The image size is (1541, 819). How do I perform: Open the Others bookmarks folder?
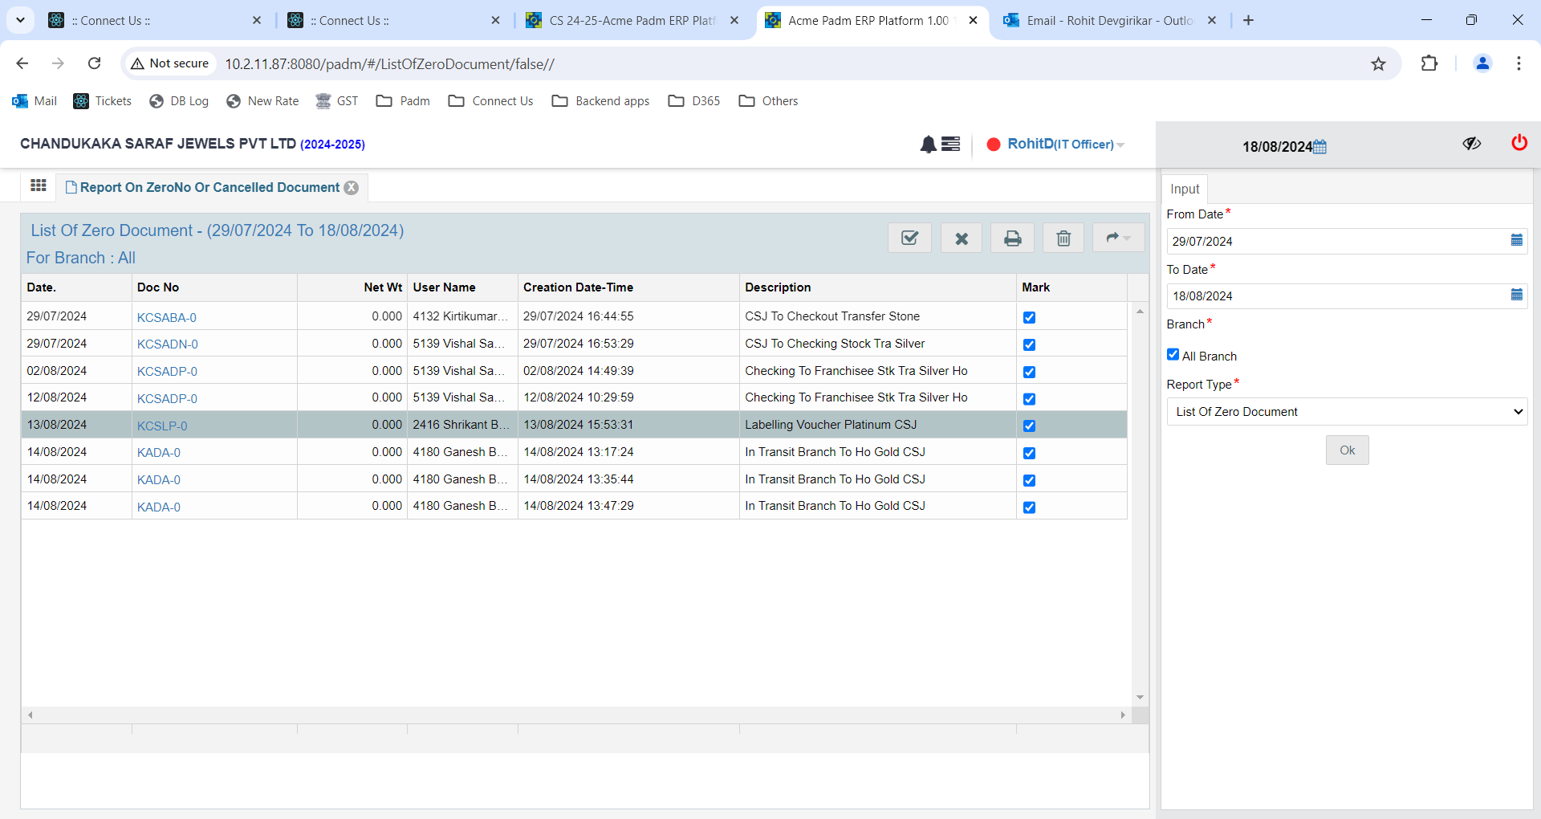coord(768,101)
